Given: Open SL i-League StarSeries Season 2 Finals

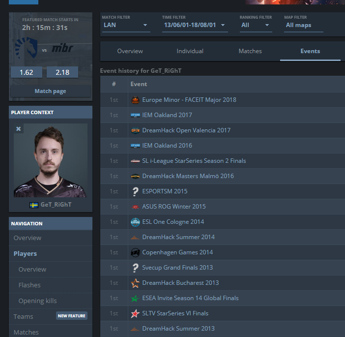Looking at the screenshot, I should pos(194,161).
